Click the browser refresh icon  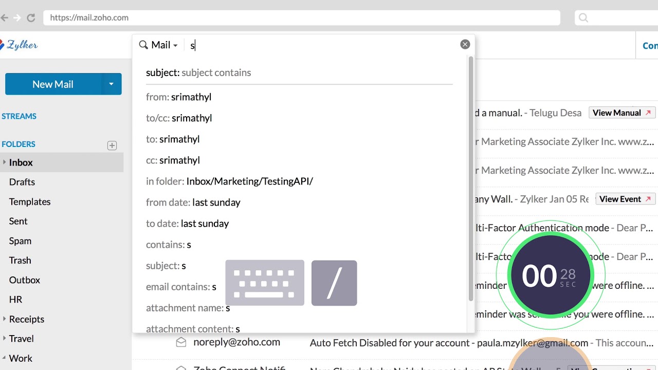click(31, 17)
